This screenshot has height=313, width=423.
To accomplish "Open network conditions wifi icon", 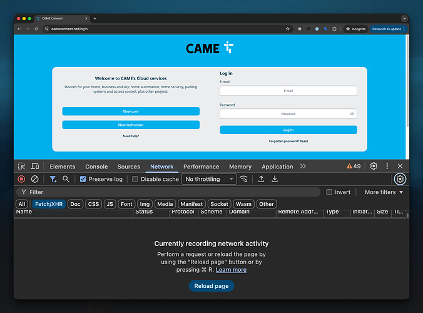I will pyautogui.click(x=244, y=179).
